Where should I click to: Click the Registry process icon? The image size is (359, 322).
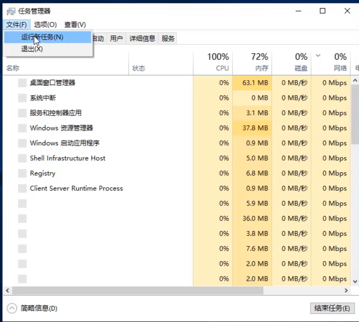[x=22, y=173]
